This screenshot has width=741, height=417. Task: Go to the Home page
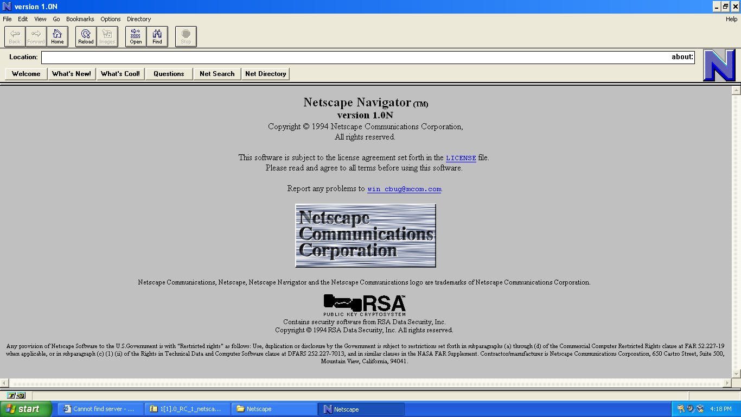(x=58, y=36)
